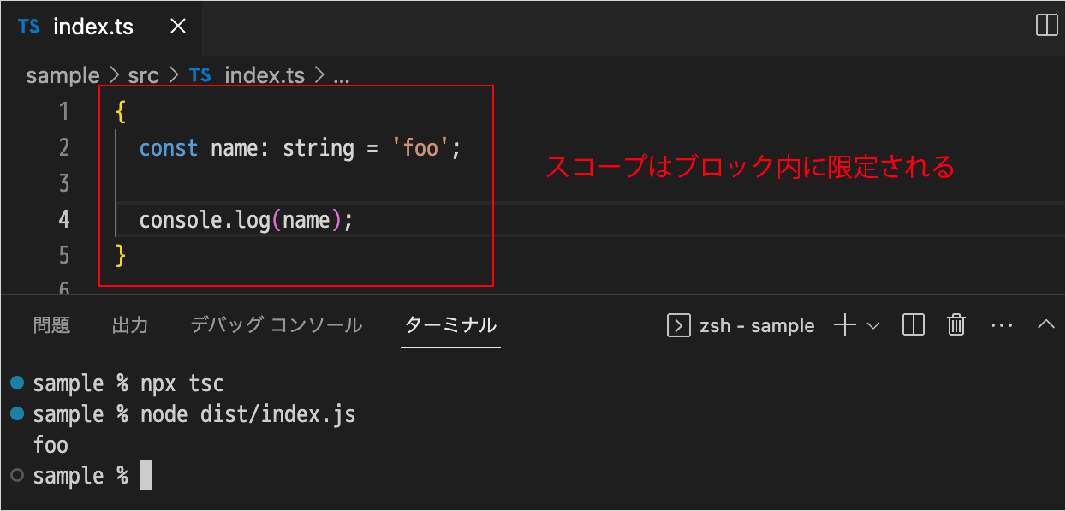Select the zsh - sample terminal icon

pyautogui.click(x=678, y=325)
